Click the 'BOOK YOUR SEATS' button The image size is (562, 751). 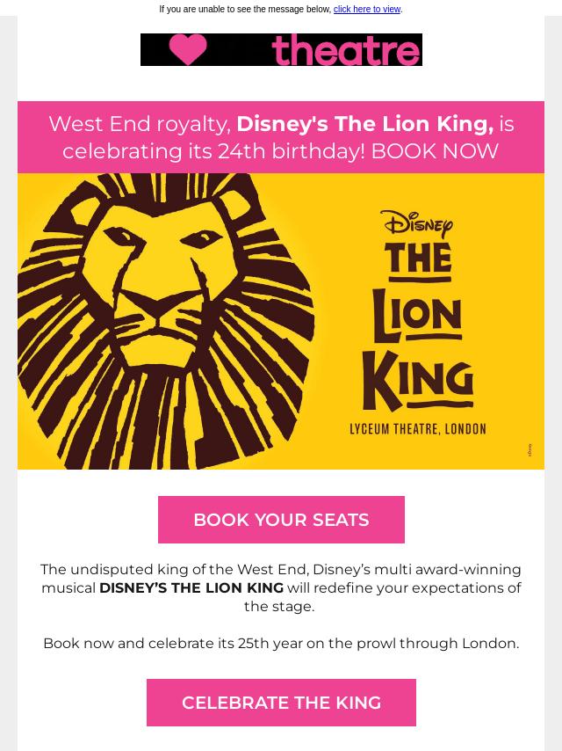[x=281, y=520]
